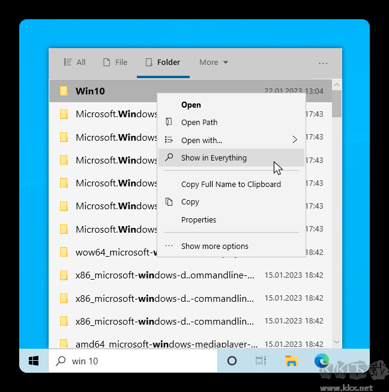Image resolution: width=389 pixels, height=392 pixels.
Task: Launch Microsoft Edge from taskbar
Action: (x=322, y=361)
